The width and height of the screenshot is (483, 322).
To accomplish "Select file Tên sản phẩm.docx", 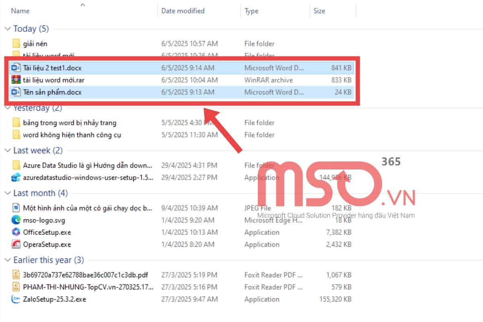I will pos(52,92).
